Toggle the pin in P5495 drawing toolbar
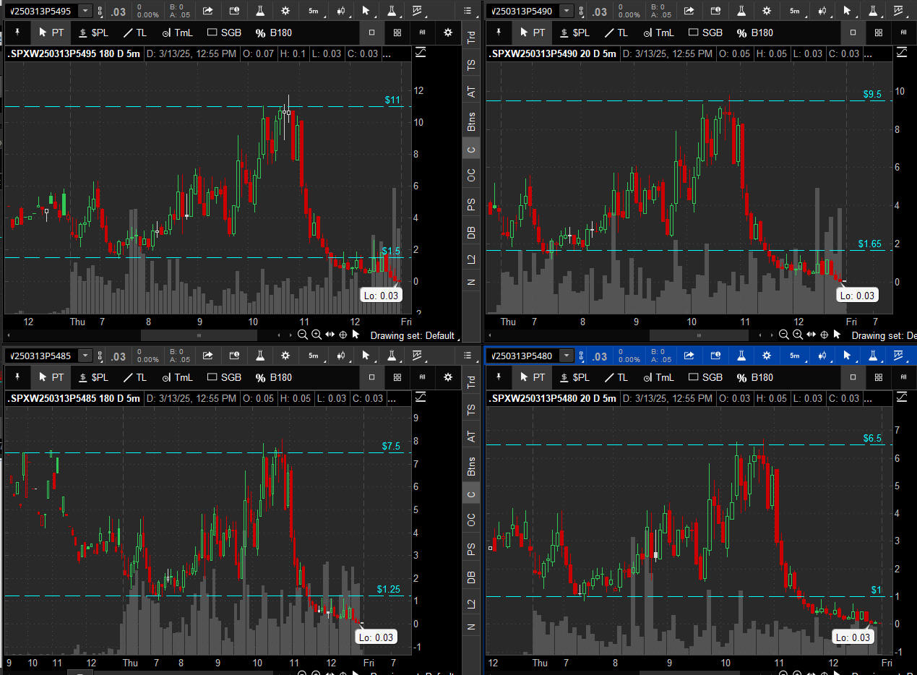 coord(17,33)
